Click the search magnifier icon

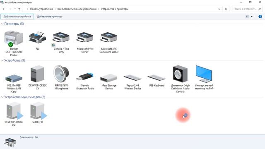260,9
